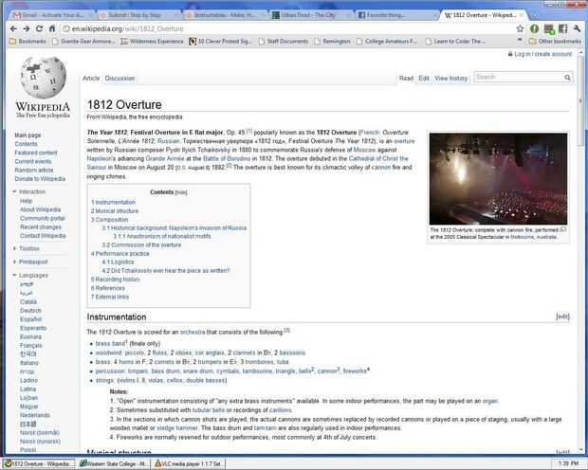This screenshot has width=588, height=470.
Task: Click the green extension icon in toolbar
Action: pyautogui.click(x=534, y=28)
